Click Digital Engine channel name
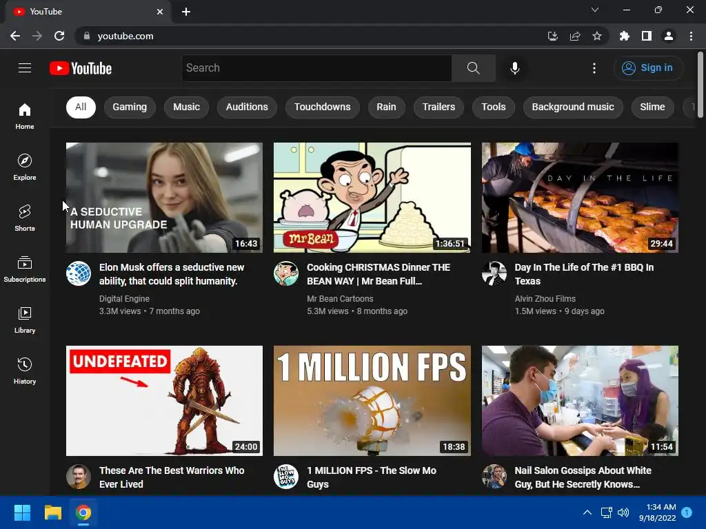Image resolution: width=706 pixels, height=529 pixels. 124,299
